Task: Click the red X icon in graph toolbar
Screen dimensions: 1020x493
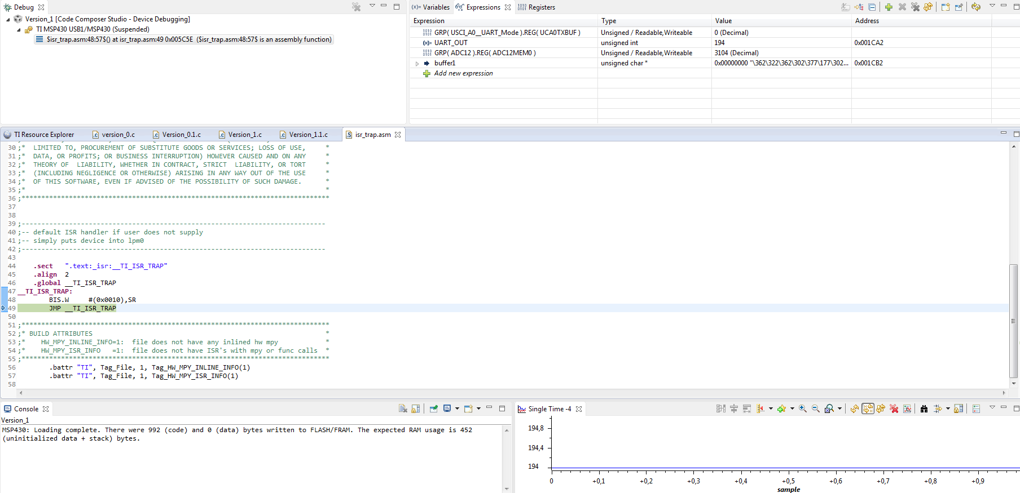Action: pos(894,409)
